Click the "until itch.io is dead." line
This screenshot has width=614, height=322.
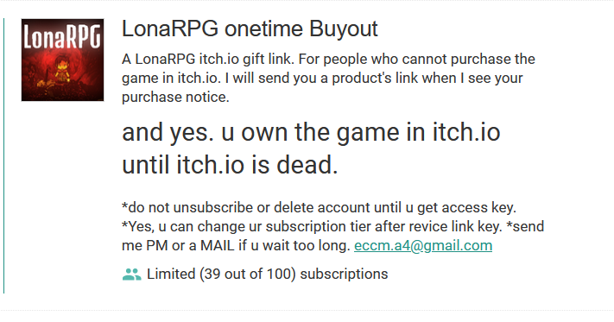tap(230, 165)
